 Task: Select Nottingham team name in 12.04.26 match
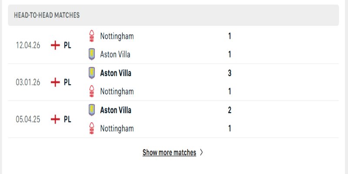point(117,36)
